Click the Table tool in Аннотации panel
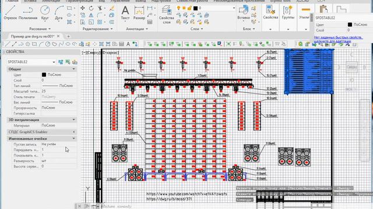This screenshot has width=373, height=209. [150, 22]
